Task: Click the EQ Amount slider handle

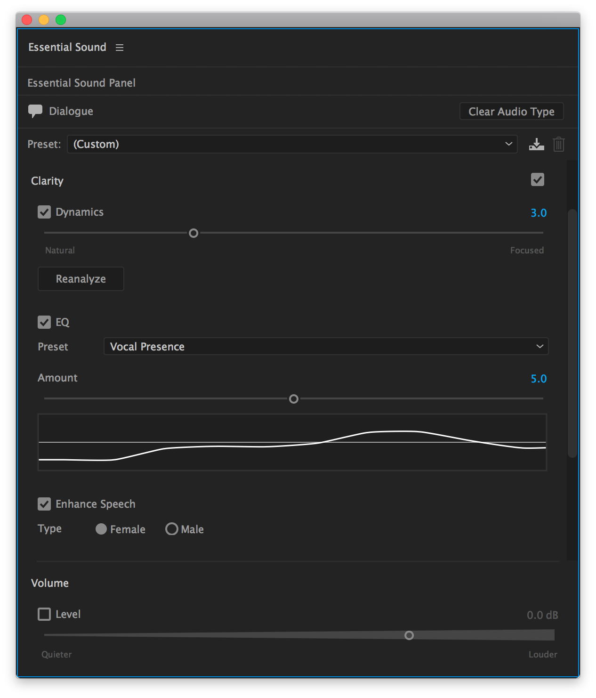Action: pyautogui.click(x=294, y=399)
